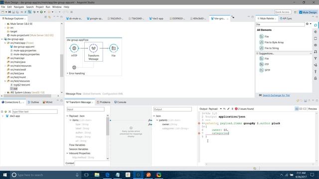
Task: Collapse the Inbound Properties node
Action: pos(67,154)
